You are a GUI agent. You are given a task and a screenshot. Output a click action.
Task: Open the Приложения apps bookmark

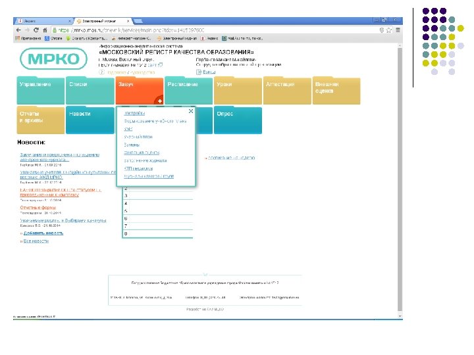[28, 38]
